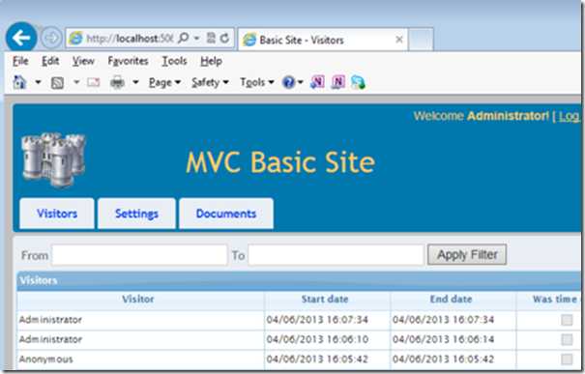Click the browser forward arrow button
Viewport: 585px width, 374px height.
pyautogui.click(x=51, y=38)
